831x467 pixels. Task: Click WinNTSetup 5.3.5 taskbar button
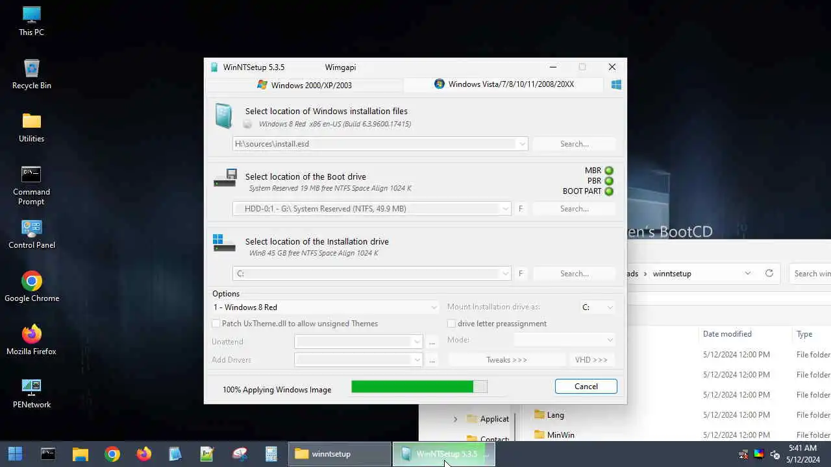(x=444, y=454)
